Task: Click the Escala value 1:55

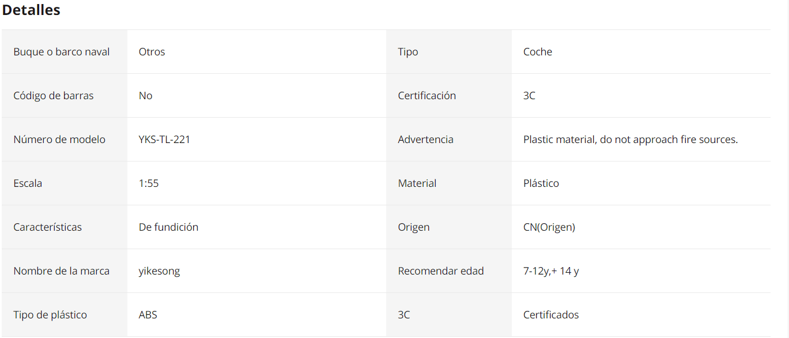Action: (149, 183)
